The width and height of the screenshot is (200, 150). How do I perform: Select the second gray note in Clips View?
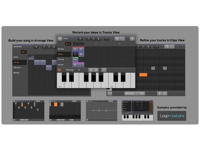tap(165, 68)
